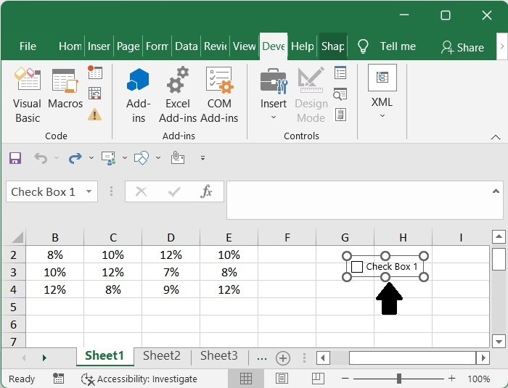Toggle Design Mode
508x388 pixels.
click(311, 95)
